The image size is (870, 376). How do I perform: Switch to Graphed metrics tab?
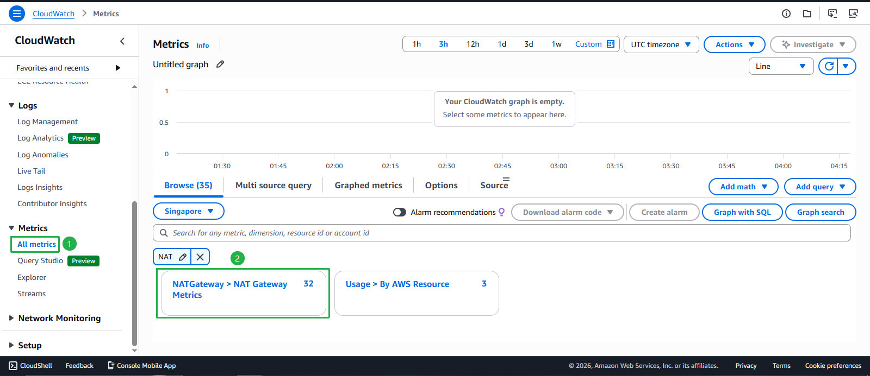[369, 185]
